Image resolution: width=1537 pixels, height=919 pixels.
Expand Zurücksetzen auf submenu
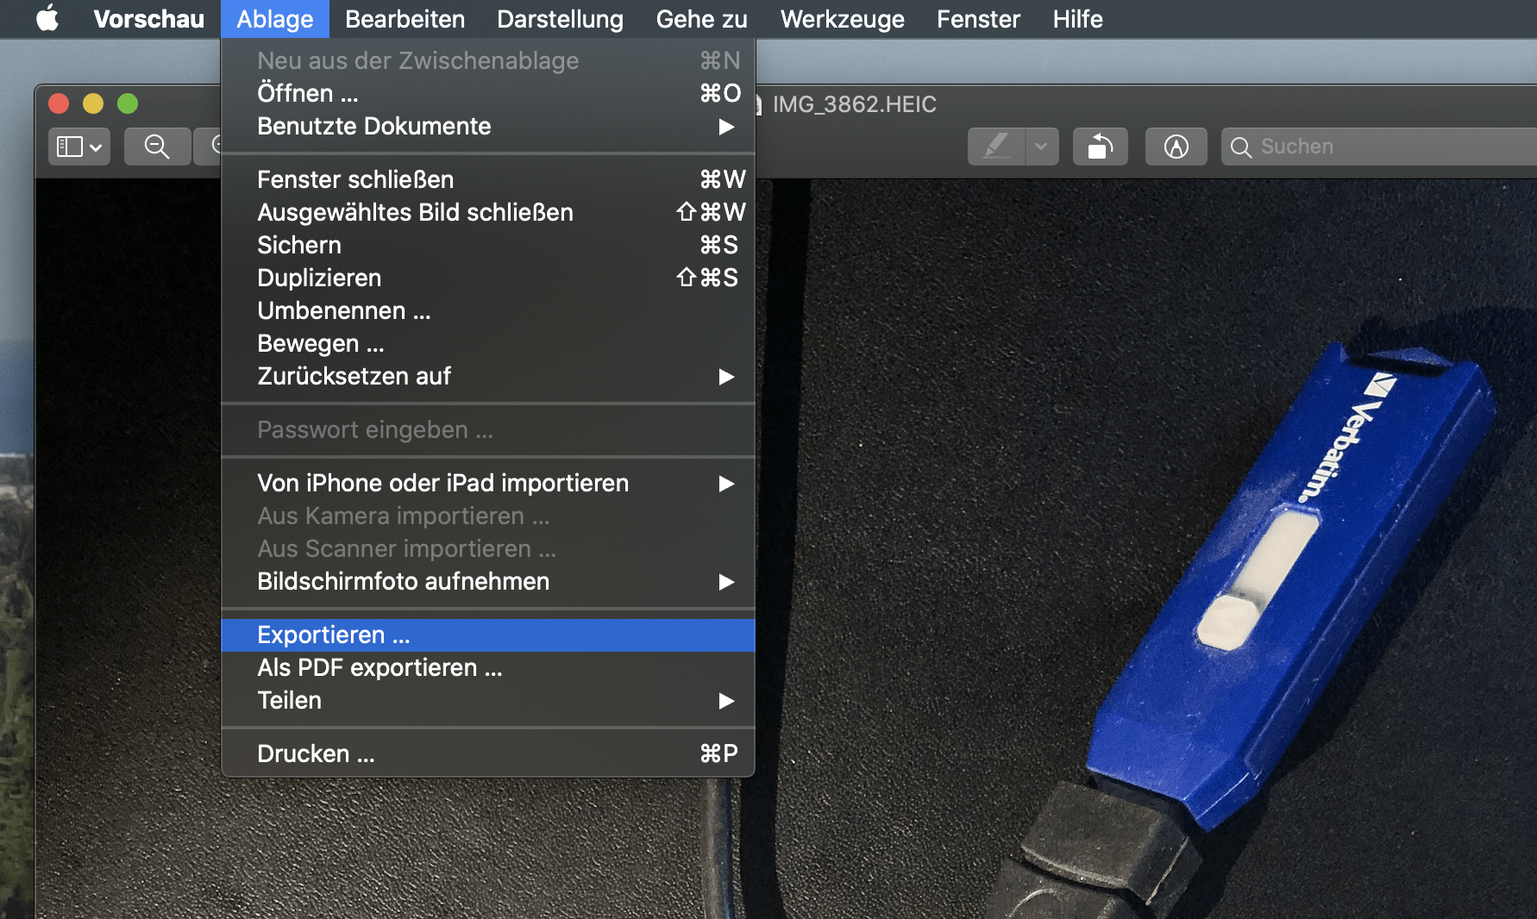click(x=488, y=376)
